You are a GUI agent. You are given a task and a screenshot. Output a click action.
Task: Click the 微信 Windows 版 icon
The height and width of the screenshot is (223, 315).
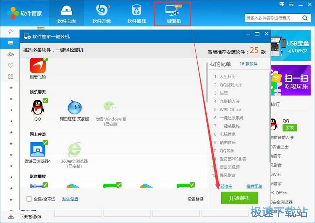click(x=111, y=107)
